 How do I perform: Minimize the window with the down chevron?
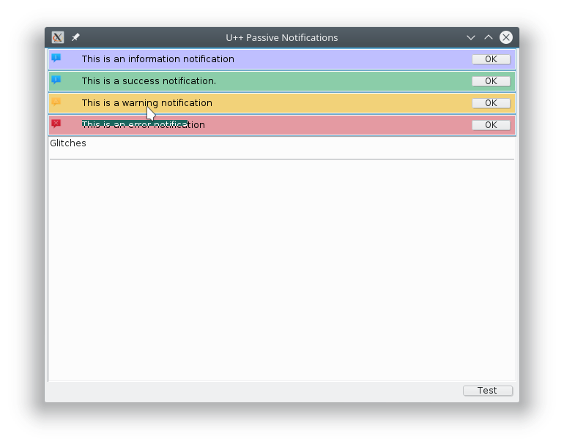point(471,37)
